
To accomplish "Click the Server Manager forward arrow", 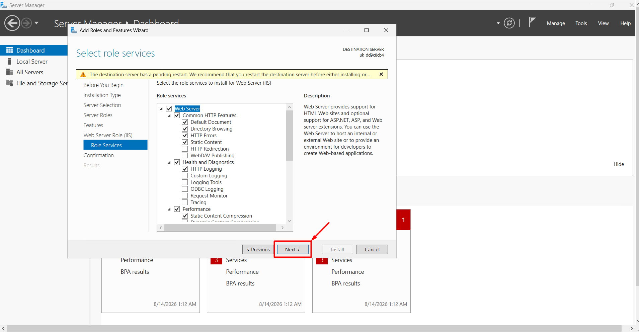I will click(26, 23).
